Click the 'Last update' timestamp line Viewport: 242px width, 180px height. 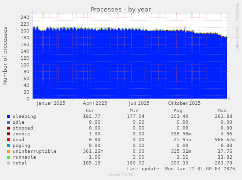pyautogui.click(x=181, y=169)
